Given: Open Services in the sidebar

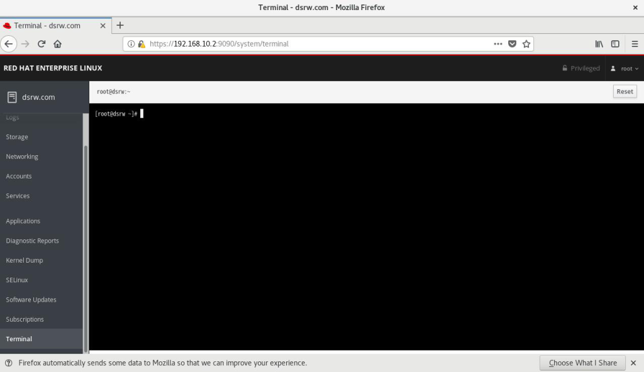Looking at the screenshot, I should coord(41,196).
